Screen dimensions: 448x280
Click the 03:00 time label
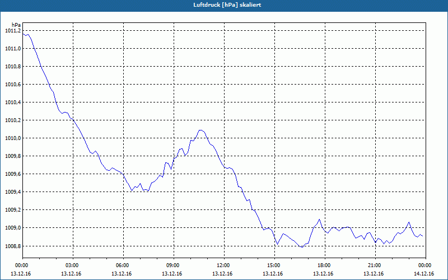(x=73, y=265)
